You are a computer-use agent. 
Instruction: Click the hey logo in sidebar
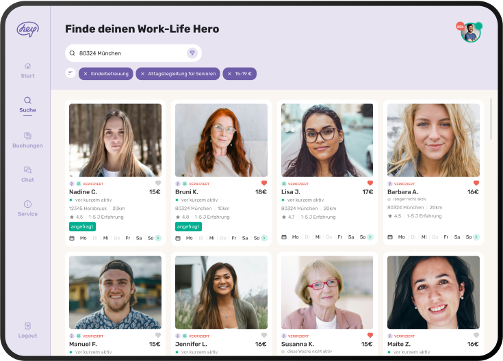pos(27,29)
